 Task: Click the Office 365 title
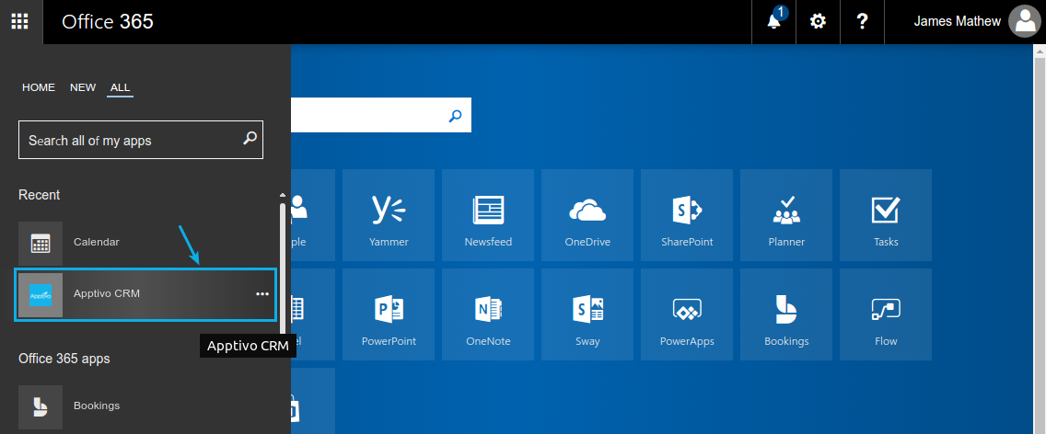point(108,21)
